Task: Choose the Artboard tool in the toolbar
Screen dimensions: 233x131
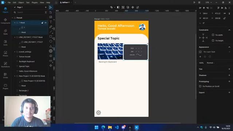Action: tap(51, 12)
